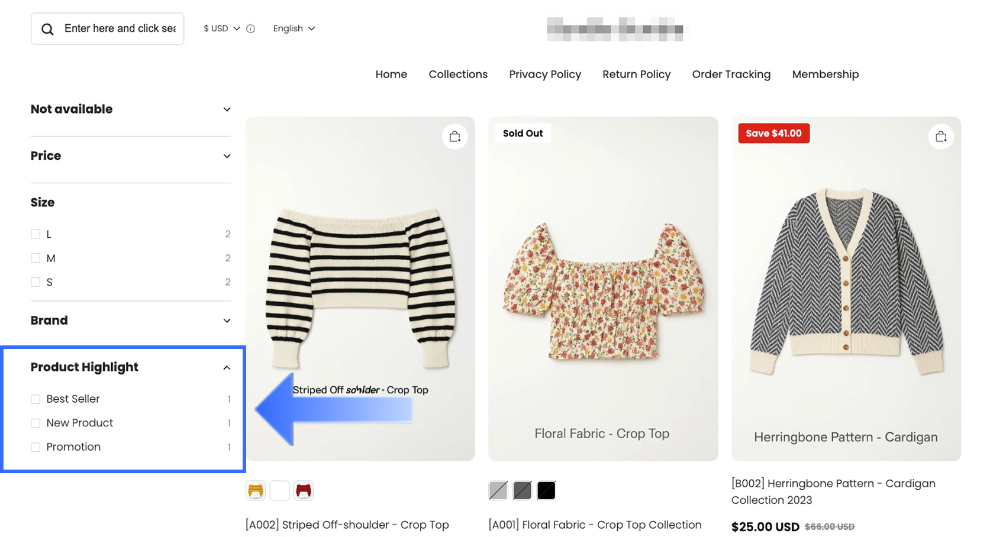Collapse the Product Highlight section
1006x537 pixels.
(227, 368)
